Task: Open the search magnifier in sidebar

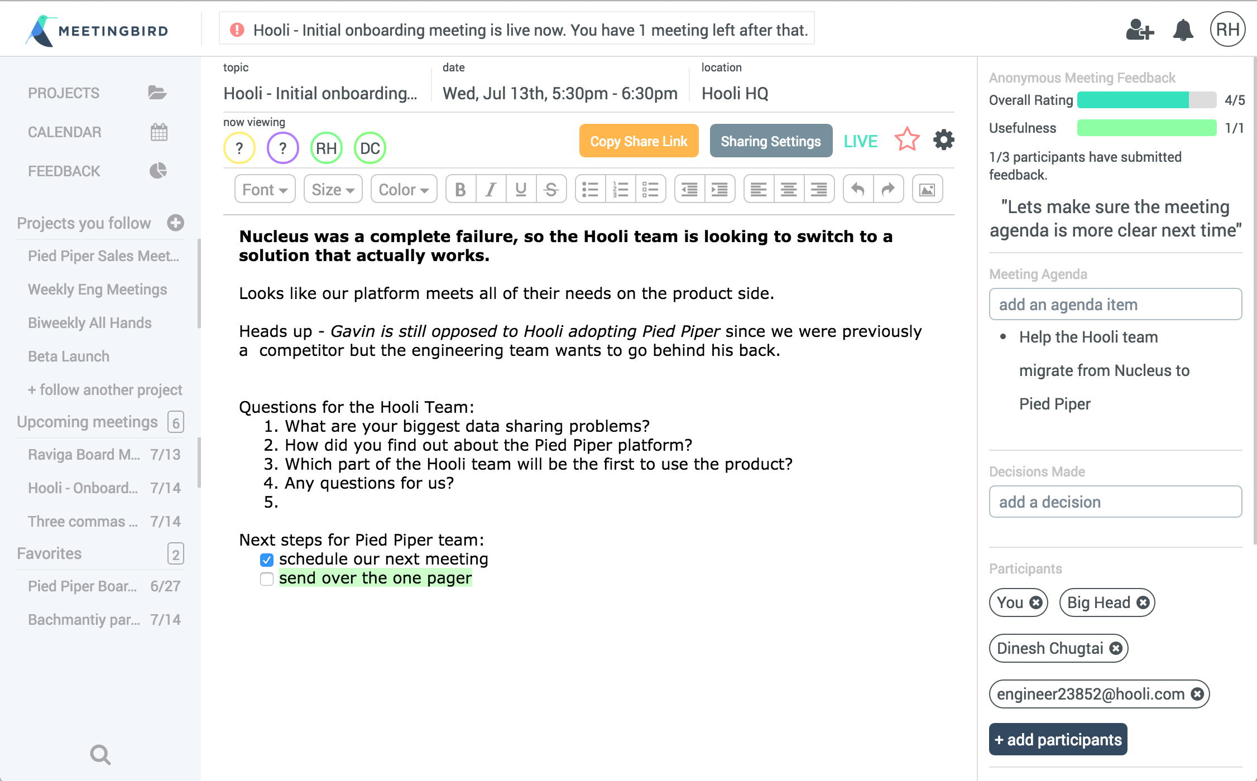Action: coord(100,755)
